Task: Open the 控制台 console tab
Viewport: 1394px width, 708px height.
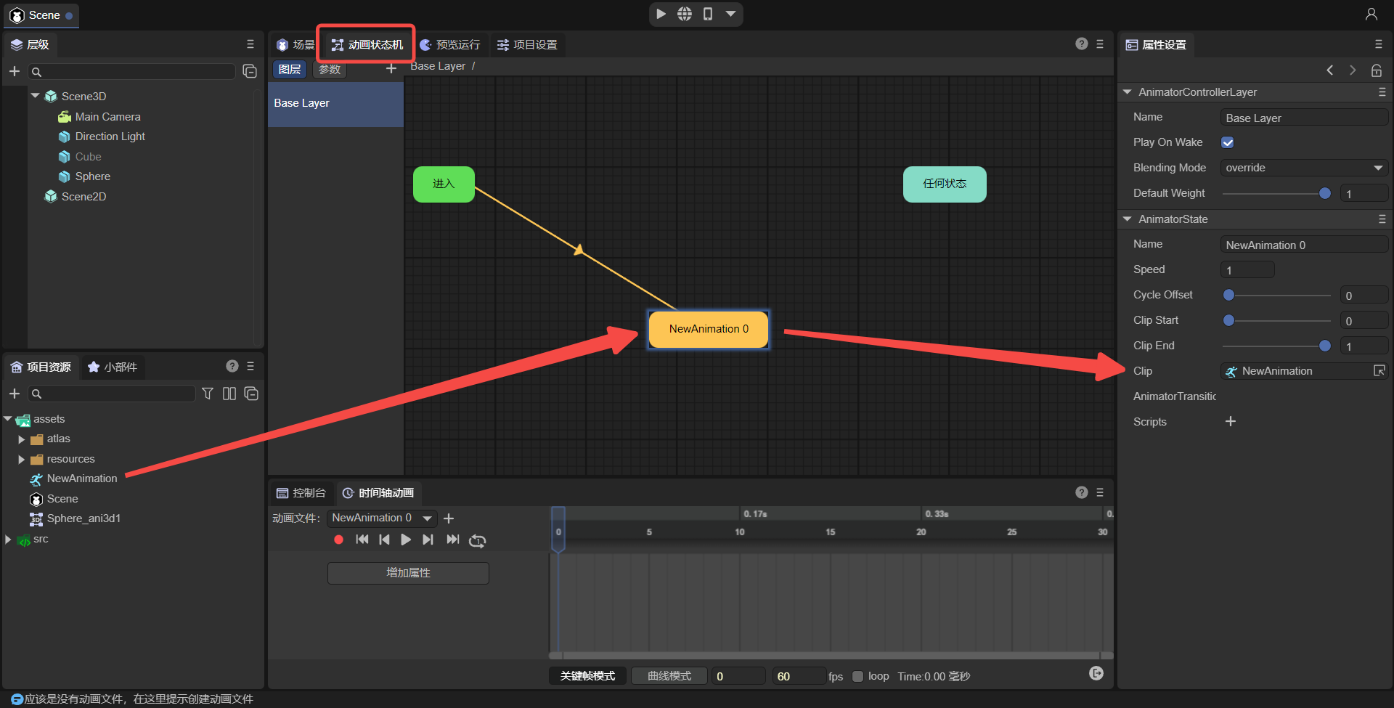Action: point(301,493)
